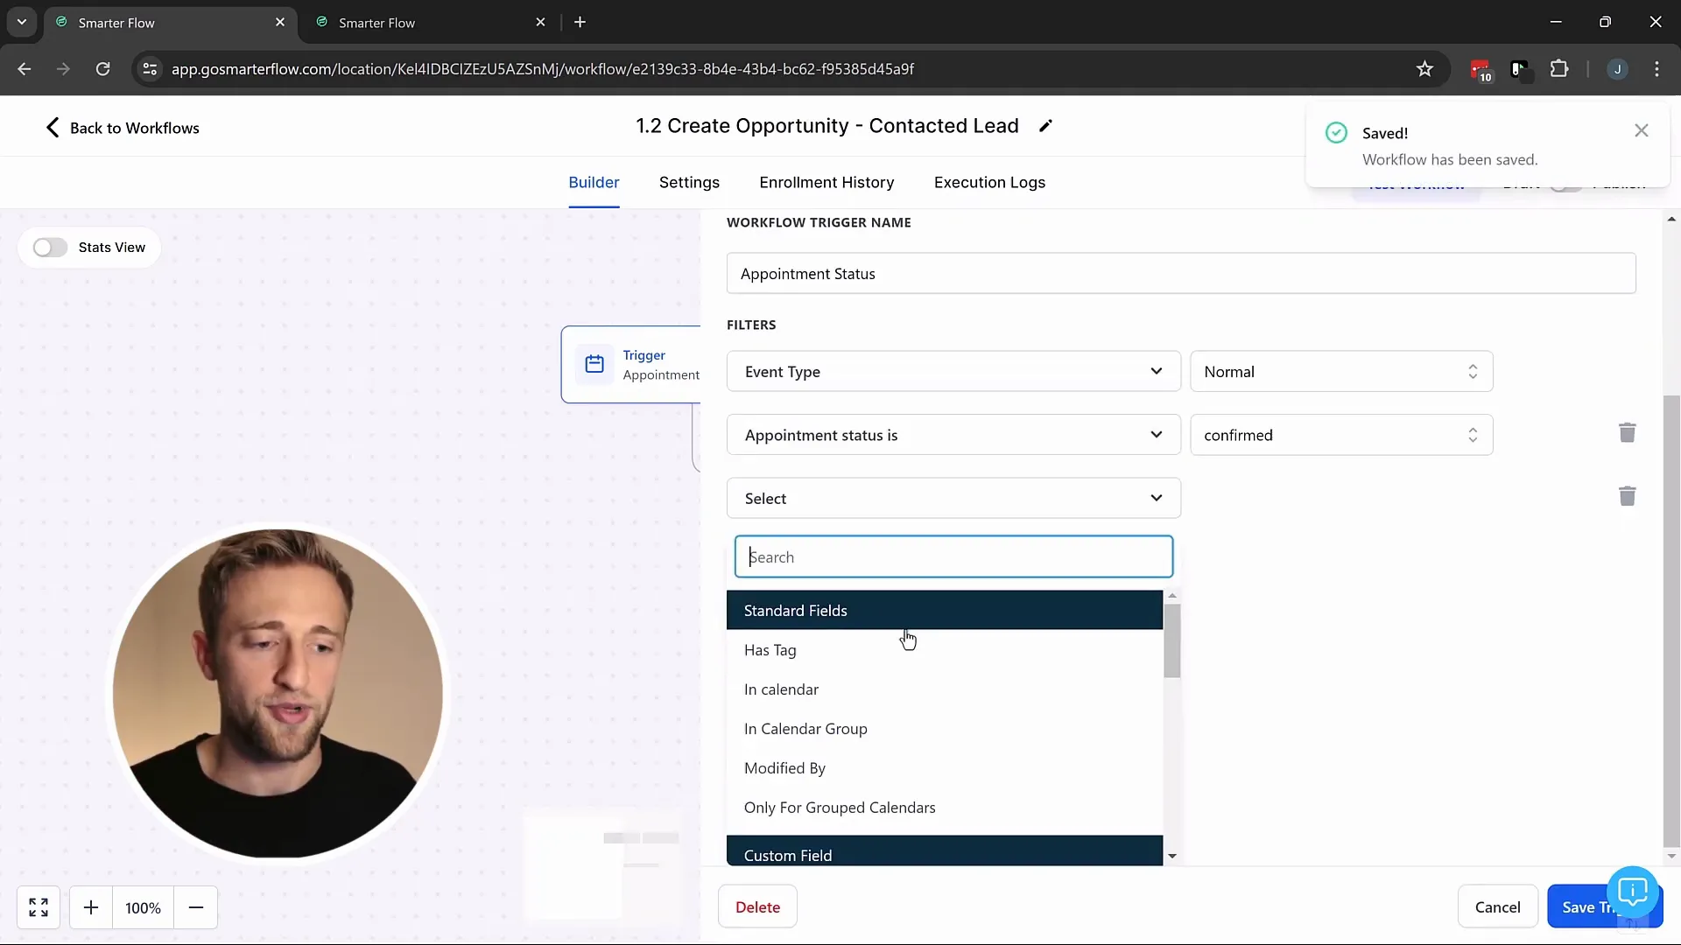Click the fit-to-screen canvas icon
Image resolution: width=1681 pixels, height=945 pixels.
39,907
